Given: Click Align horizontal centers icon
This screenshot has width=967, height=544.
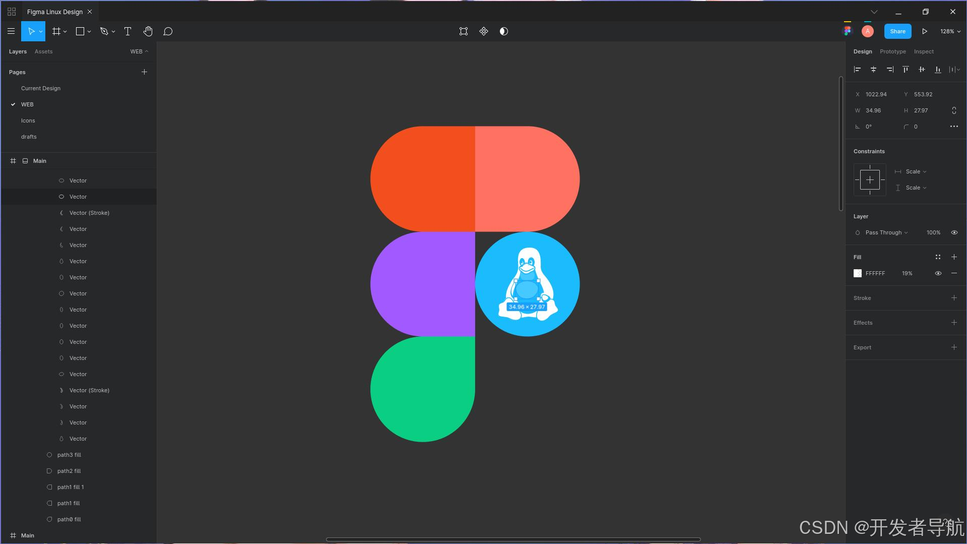Looking at the screenshot, I should (x=873, y=70).
